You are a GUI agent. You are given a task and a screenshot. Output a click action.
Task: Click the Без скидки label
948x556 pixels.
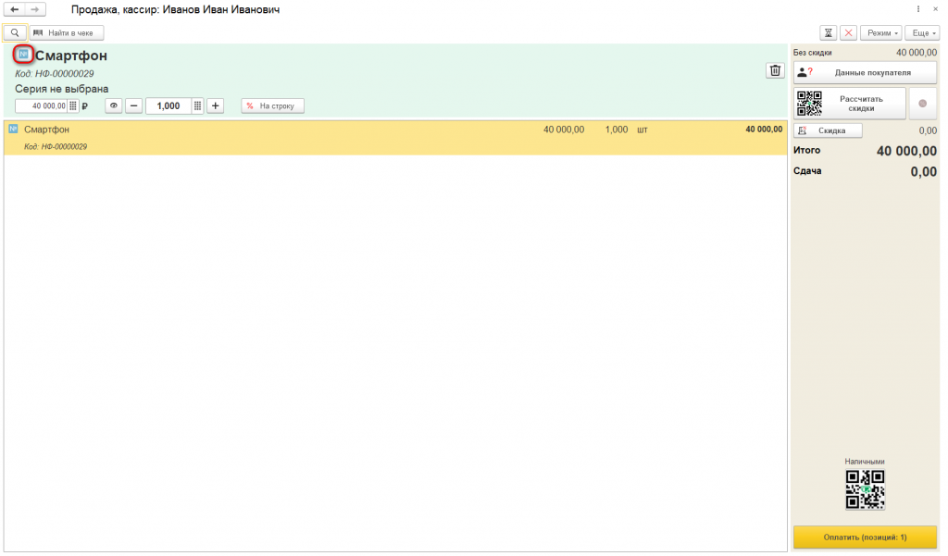click(812, 53)
